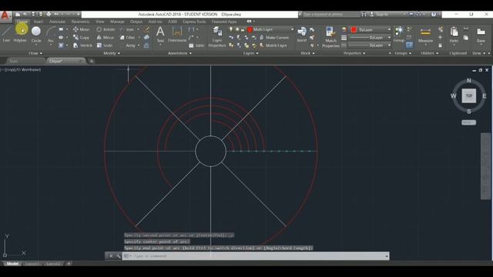Activate the Fillet command

click(x=127, y=38)
